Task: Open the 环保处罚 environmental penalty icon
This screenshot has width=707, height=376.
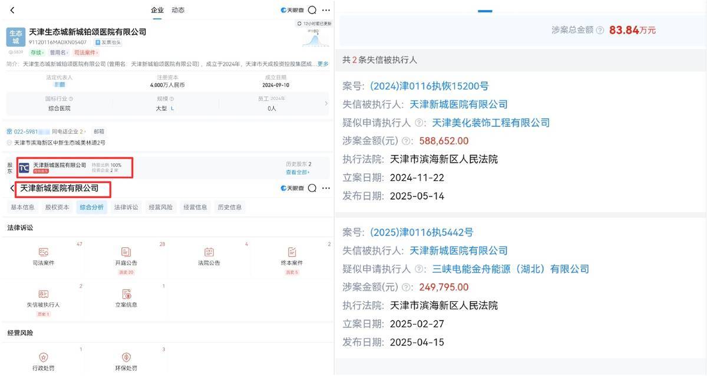Action: 126,360
